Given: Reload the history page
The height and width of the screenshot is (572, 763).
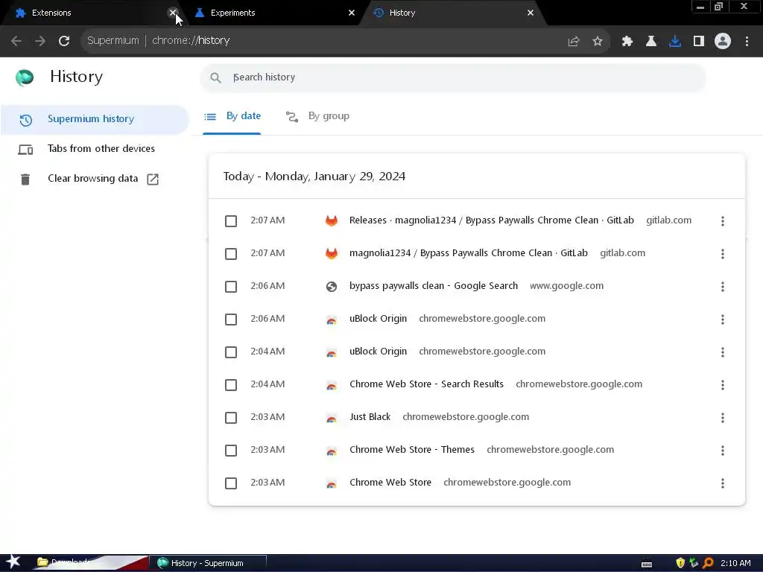Looking at the screenshot, I should (x=64, y=41).
